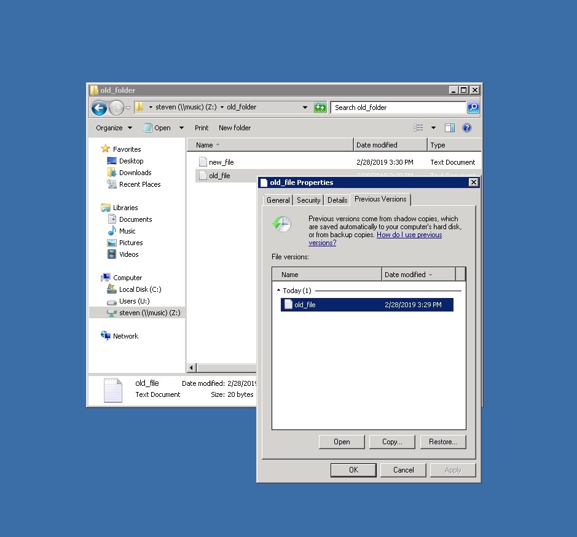577x537 pixels.
Task: Click the refresh icon next to the address bar
Action: (320, 107)
